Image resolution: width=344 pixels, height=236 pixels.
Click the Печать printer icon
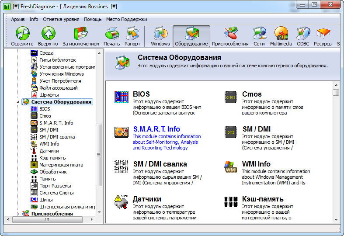pos(112,33)
